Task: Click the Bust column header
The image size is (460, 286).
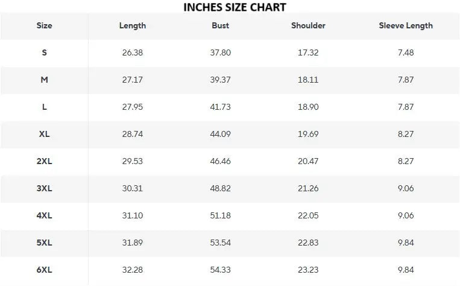Action: tap(221, 26)
